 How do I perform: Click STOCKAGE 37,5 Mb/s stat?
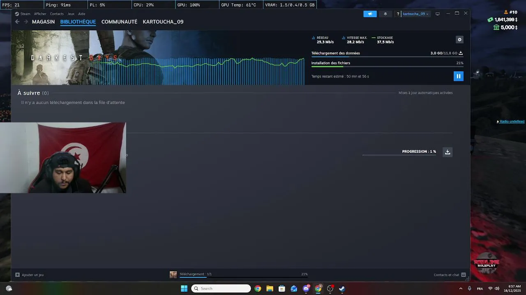[x=383, y=40]
